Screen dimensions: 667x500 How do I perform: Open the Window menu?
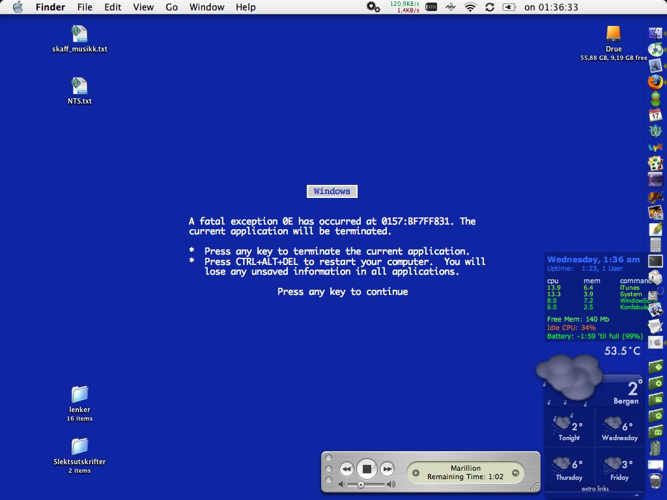(x=206, y=7)
